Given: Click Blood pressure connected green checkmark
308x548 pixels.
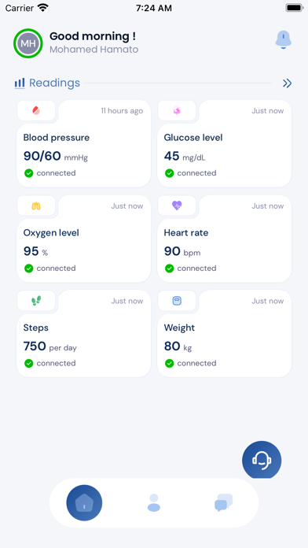Looking at the screenshot, I should (x=28, y=173).
